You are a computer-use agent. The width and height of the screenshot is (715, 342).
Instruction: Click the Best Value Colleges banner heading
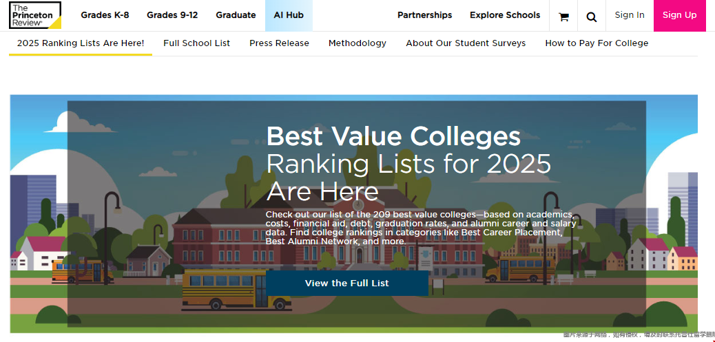tap(393, 136)
